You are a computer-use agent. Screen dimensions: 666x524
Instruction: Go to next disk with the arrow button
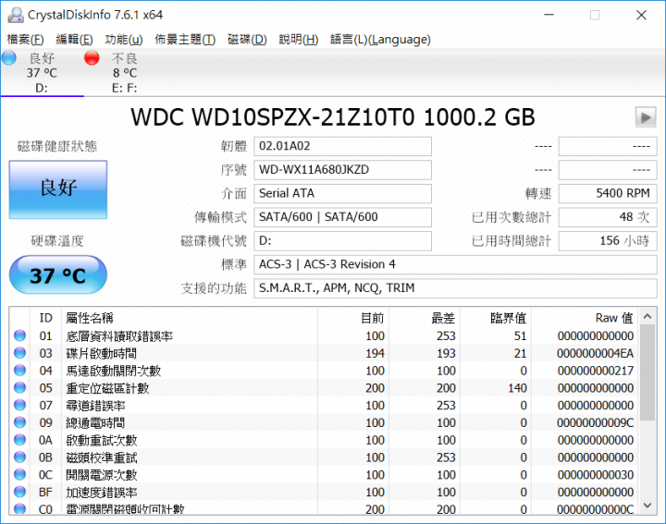point(646,117)
